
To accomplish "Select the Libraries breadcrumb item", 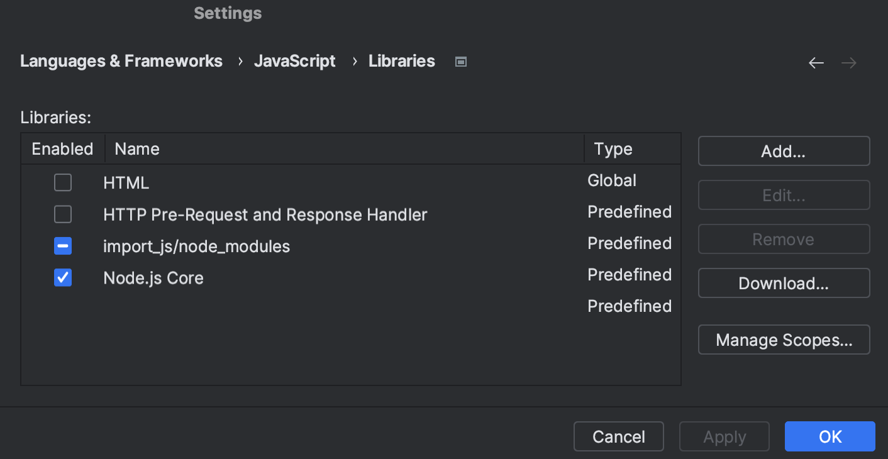I will tap(401, 60).
